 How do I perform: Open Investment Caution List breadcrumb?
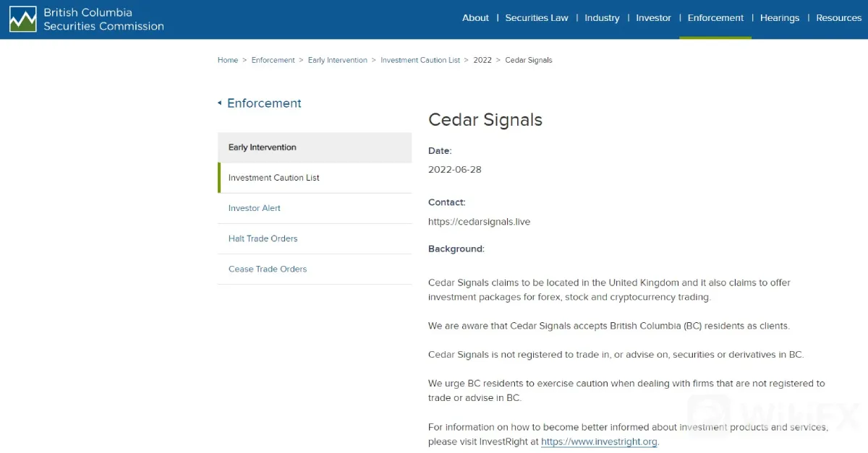click(x=420, y=60)
